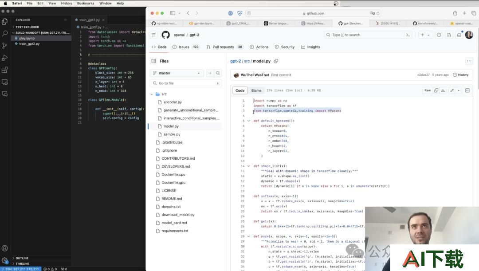Viewport: 479px width, 271px height.
Task: Open Safari Bookmarks menu
Action: (x=86, y=4)
